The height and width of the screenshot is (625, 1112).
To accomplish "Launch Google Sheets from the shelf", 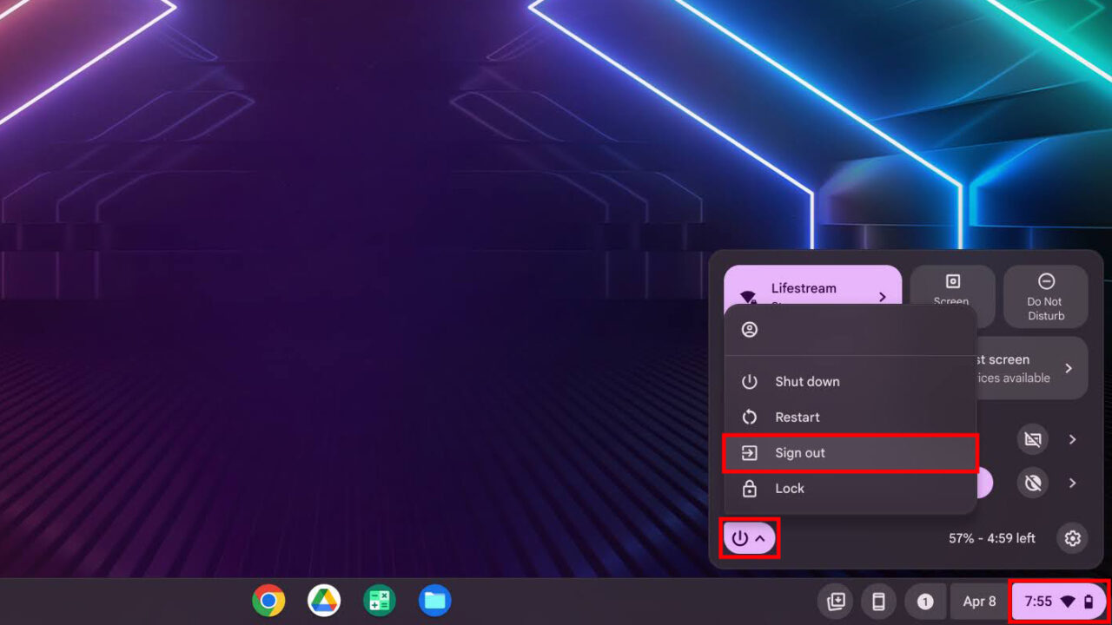I will point(380,600).
